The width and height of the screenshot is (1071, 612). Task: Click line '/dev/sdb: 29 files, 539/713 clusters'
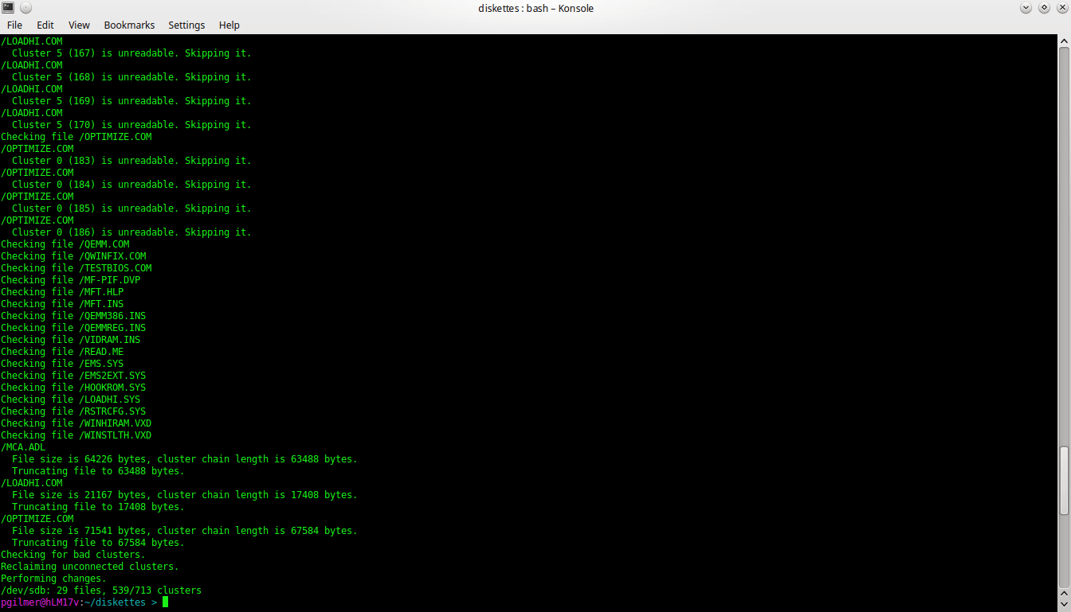pyautogui.click(x=101, y=591)
